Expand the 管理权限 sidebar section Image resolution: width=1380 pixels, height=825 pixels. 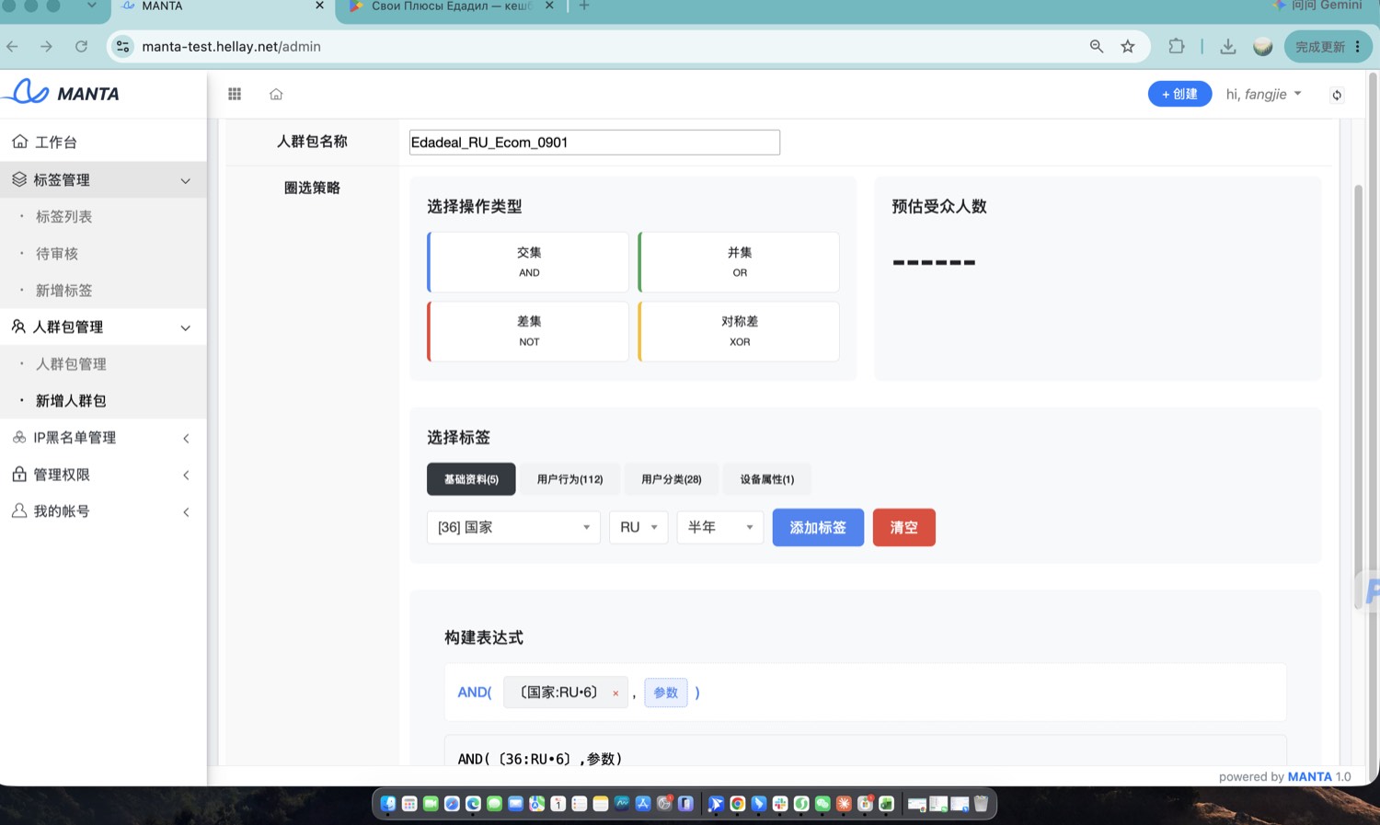pos(103,475)
